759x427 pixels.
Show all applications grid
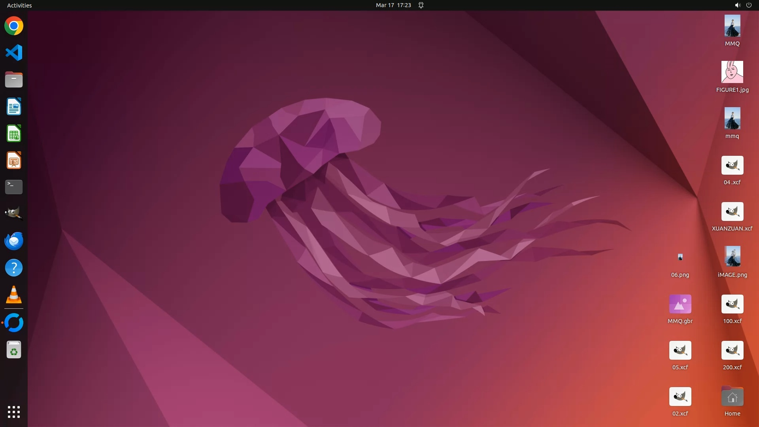[x=14, y=412]
